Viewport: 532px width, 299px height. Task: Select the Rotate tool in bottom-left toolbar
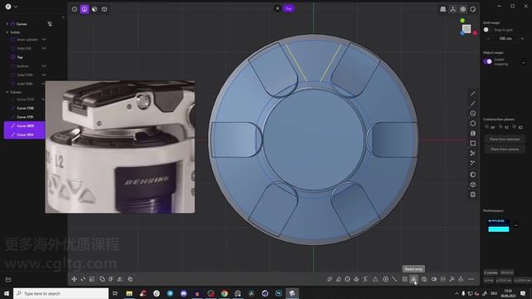coord(83,279)
